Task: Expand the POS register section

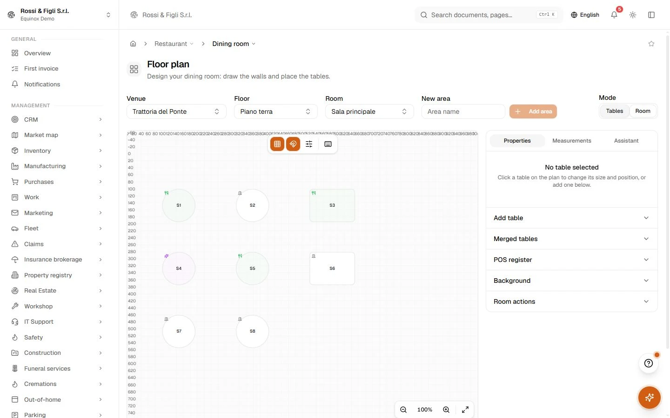Action: pyautogui.click(x=572, y=260)
